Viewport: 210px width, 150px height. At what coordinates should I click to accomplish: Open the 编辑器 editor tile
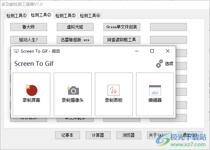[155, 94]
